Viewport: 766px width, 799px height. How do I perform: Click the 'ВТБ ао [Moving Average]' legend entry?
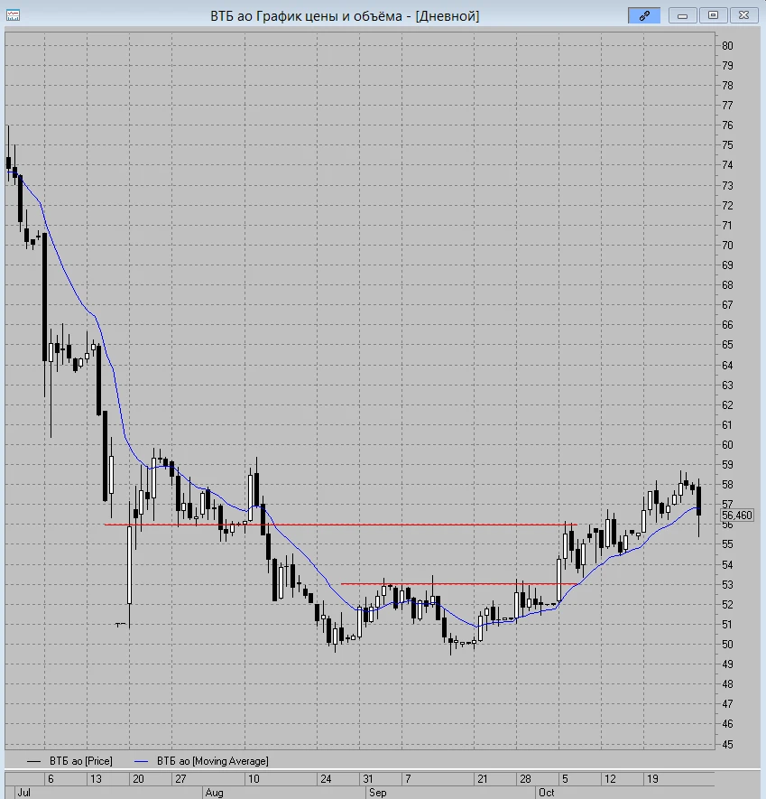pos(212,761)
